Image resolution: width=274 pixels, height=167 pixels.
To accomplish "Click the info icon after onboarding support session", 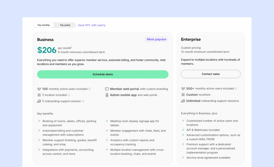I will 83,101.
